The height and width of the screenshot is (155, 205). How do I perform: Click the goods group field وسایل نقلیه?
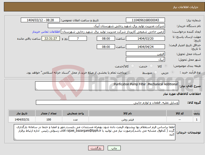point(107,102)
